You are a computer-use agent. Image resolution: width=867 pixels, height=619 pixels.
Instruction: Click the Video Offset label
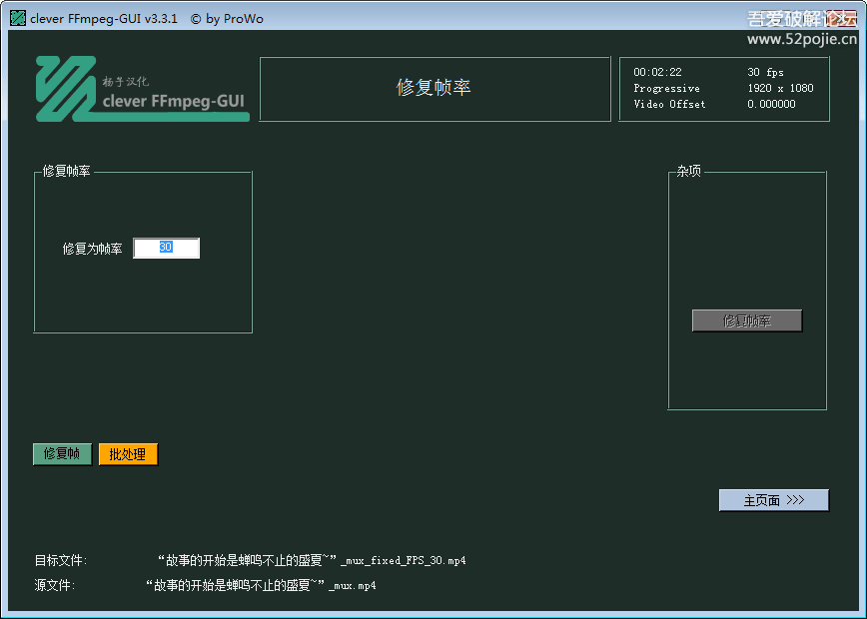coord(669,104)
